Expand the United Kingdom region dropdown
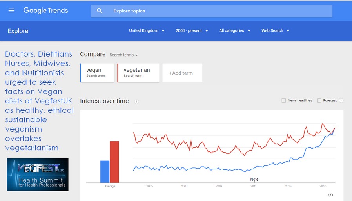The image size is (352, 201). click(147, 30)
